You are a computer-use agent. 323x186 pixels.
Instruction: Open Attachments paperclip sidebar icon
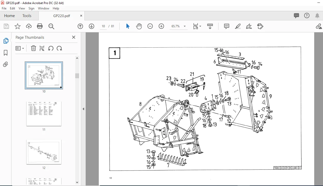(6, 64)
